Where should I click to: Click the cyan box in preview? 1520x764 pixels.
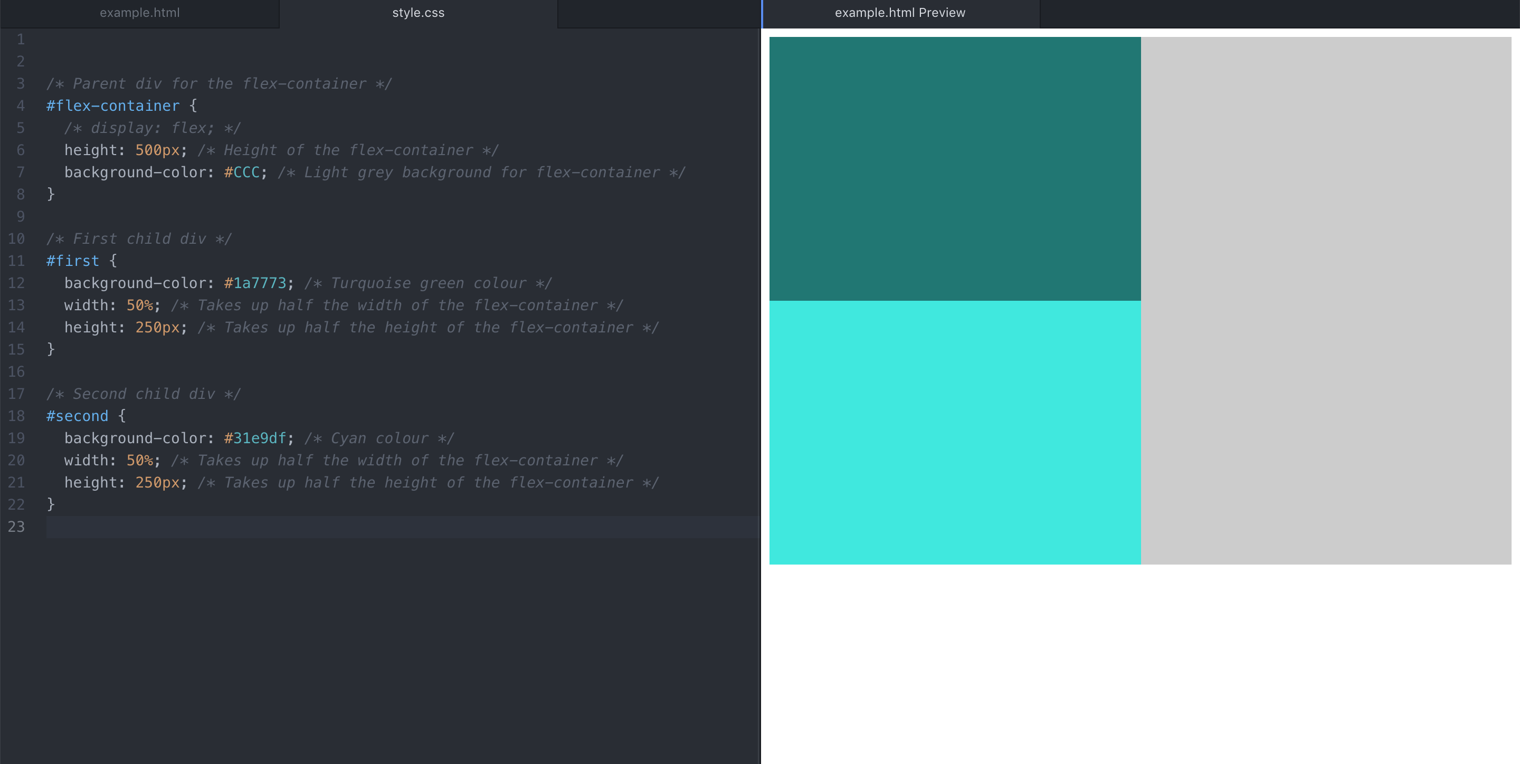[954, 433]
